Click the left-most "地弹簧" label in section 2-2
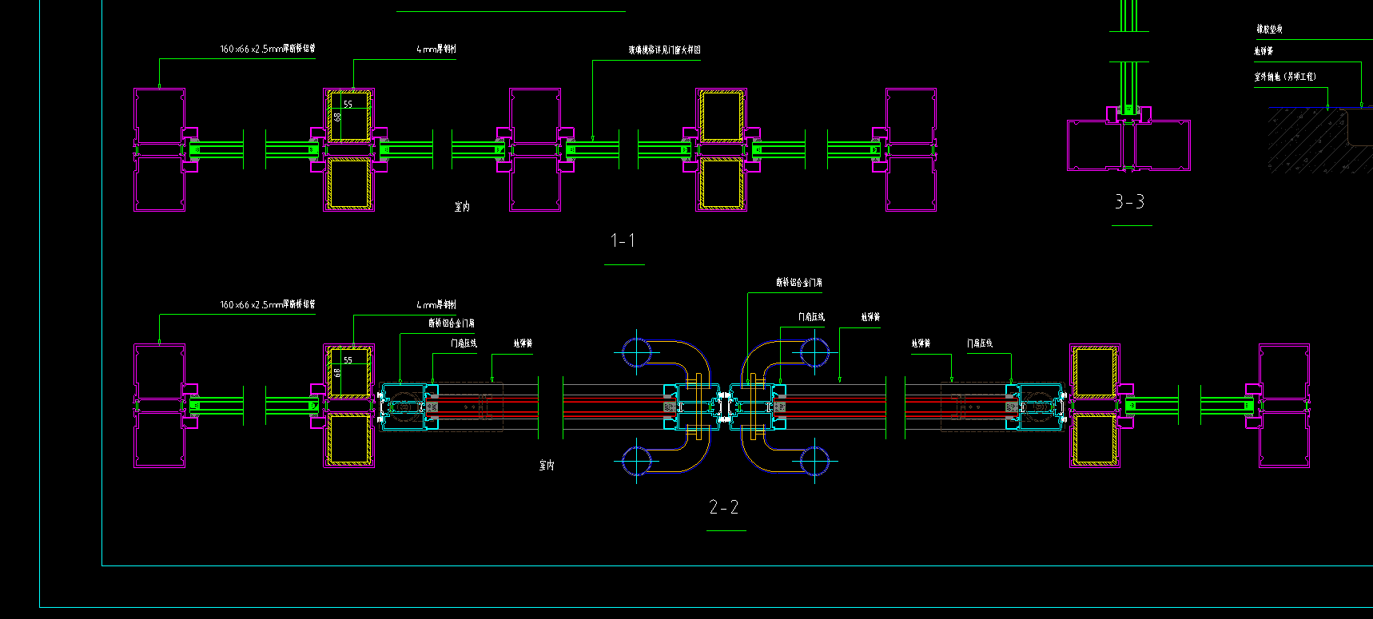Screen dimensions: 1373x619 coord(523,343)
